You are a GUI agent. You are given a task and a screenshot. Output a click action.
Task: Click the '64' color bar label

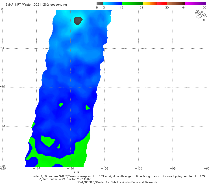[184, 7]
